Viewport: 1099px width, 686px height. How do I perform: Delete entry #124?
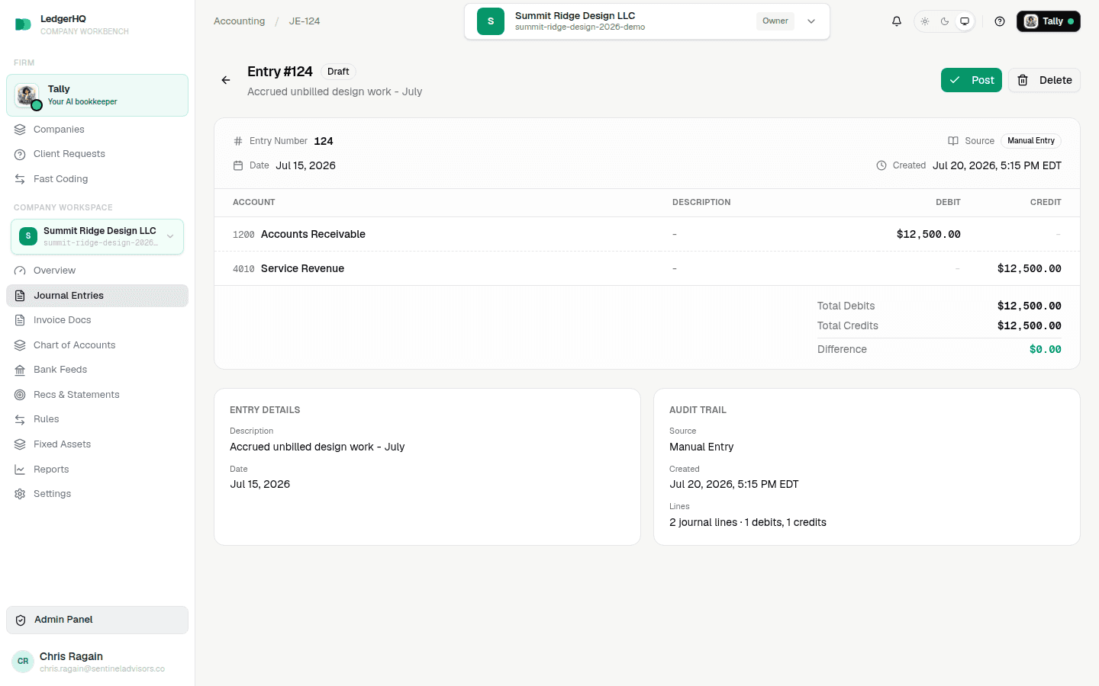1044,80
